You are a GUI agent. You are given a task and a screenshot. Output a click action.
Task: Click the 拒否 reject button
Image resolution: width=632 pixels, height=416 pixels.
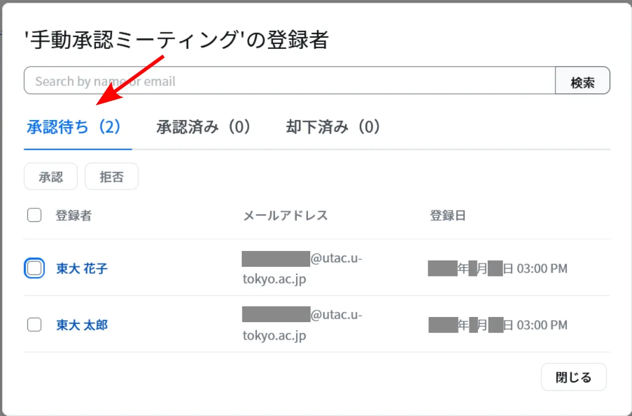pos(111,177)
